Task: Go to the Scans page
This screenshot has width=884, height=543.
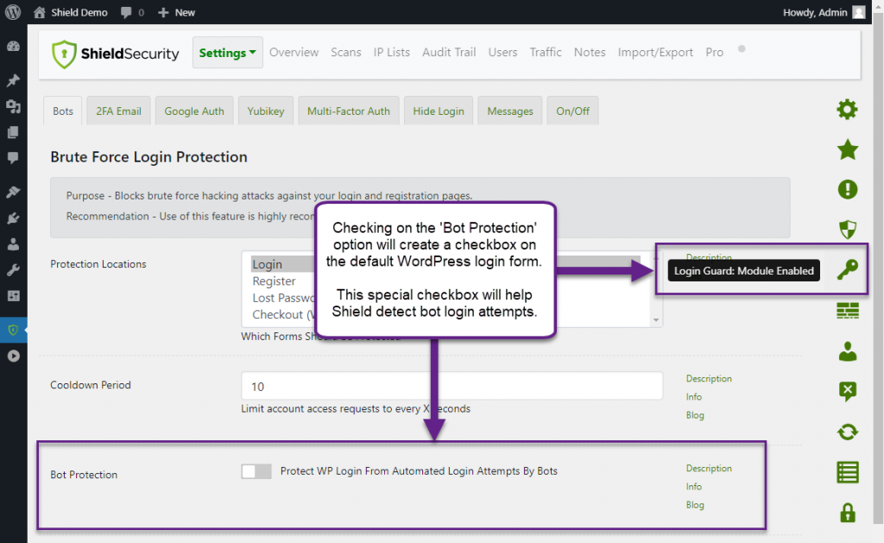Action: pos(345,53)
